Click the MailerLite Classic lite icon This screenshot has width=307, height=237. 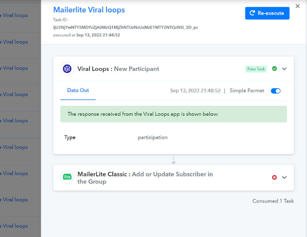point(67,177)
